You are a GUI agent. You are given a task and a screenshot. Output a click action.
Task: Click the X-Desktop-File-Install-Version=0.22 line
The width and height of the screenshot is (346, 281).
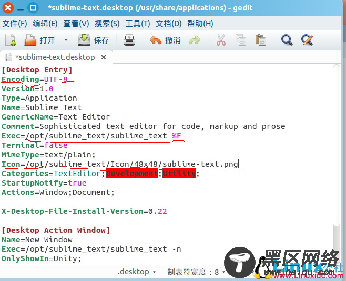(x=84, y=211)
